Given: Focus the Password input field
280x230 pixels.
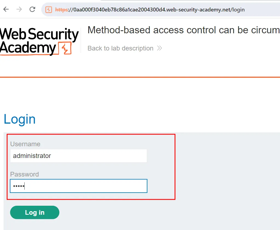Looking at the screenshot, I should (x=78, y=186).
